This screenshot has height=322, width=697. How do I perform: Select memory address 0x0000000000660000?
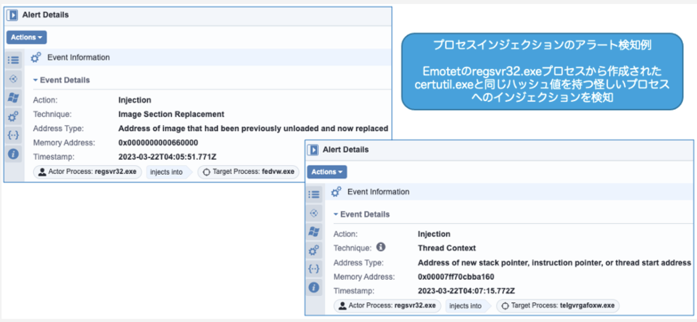[x=158, y=143]
